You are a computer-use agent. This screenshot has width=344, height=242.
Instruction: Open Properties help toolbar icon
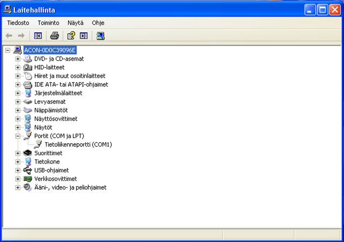pos(71,35)
